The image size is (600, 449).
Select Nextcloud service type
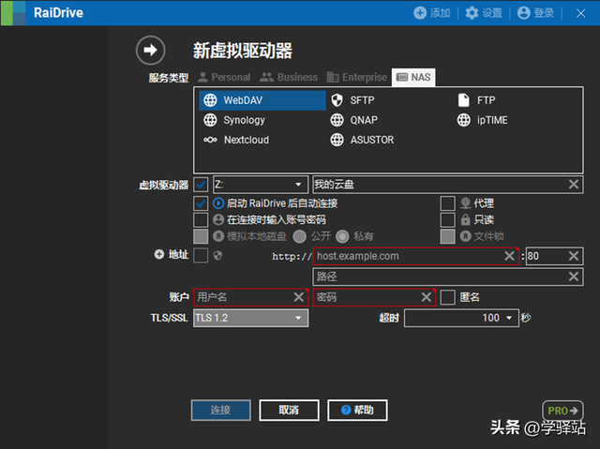point(236,140)
